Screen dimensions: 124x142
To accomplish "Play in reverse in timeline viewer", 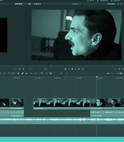I will coord(69,69).
